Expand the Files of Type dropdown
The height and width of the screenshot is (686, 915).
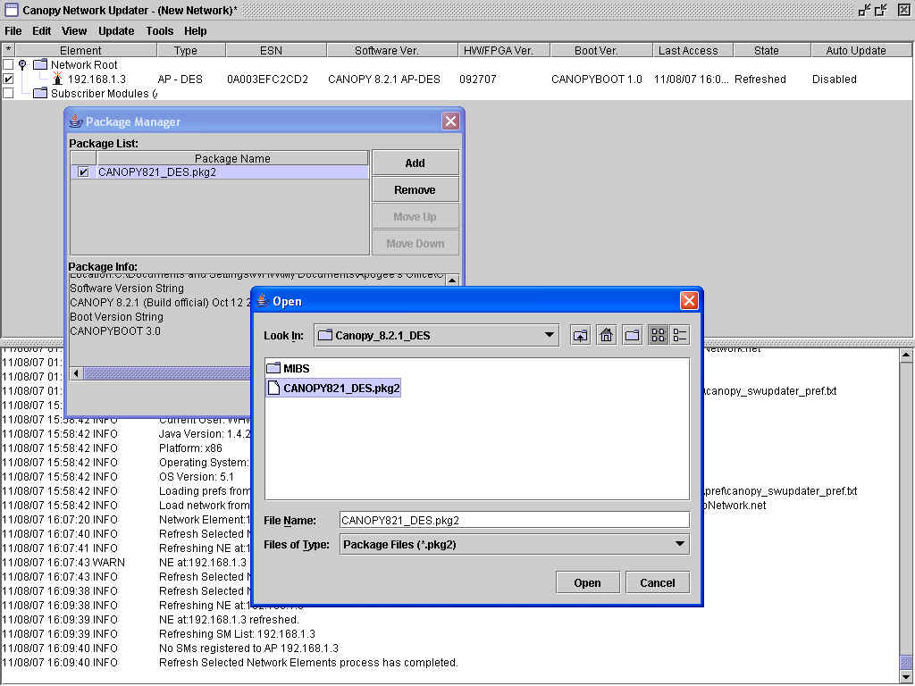(679, 544)
